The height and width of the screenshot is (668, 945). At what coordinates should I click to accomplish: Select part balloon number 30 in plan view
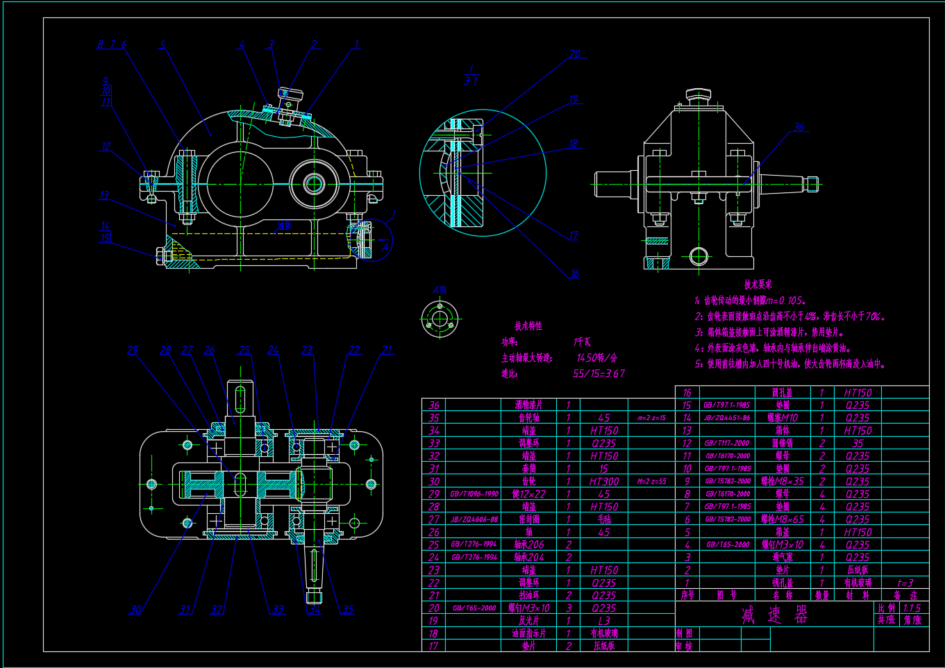coord(135,610)
